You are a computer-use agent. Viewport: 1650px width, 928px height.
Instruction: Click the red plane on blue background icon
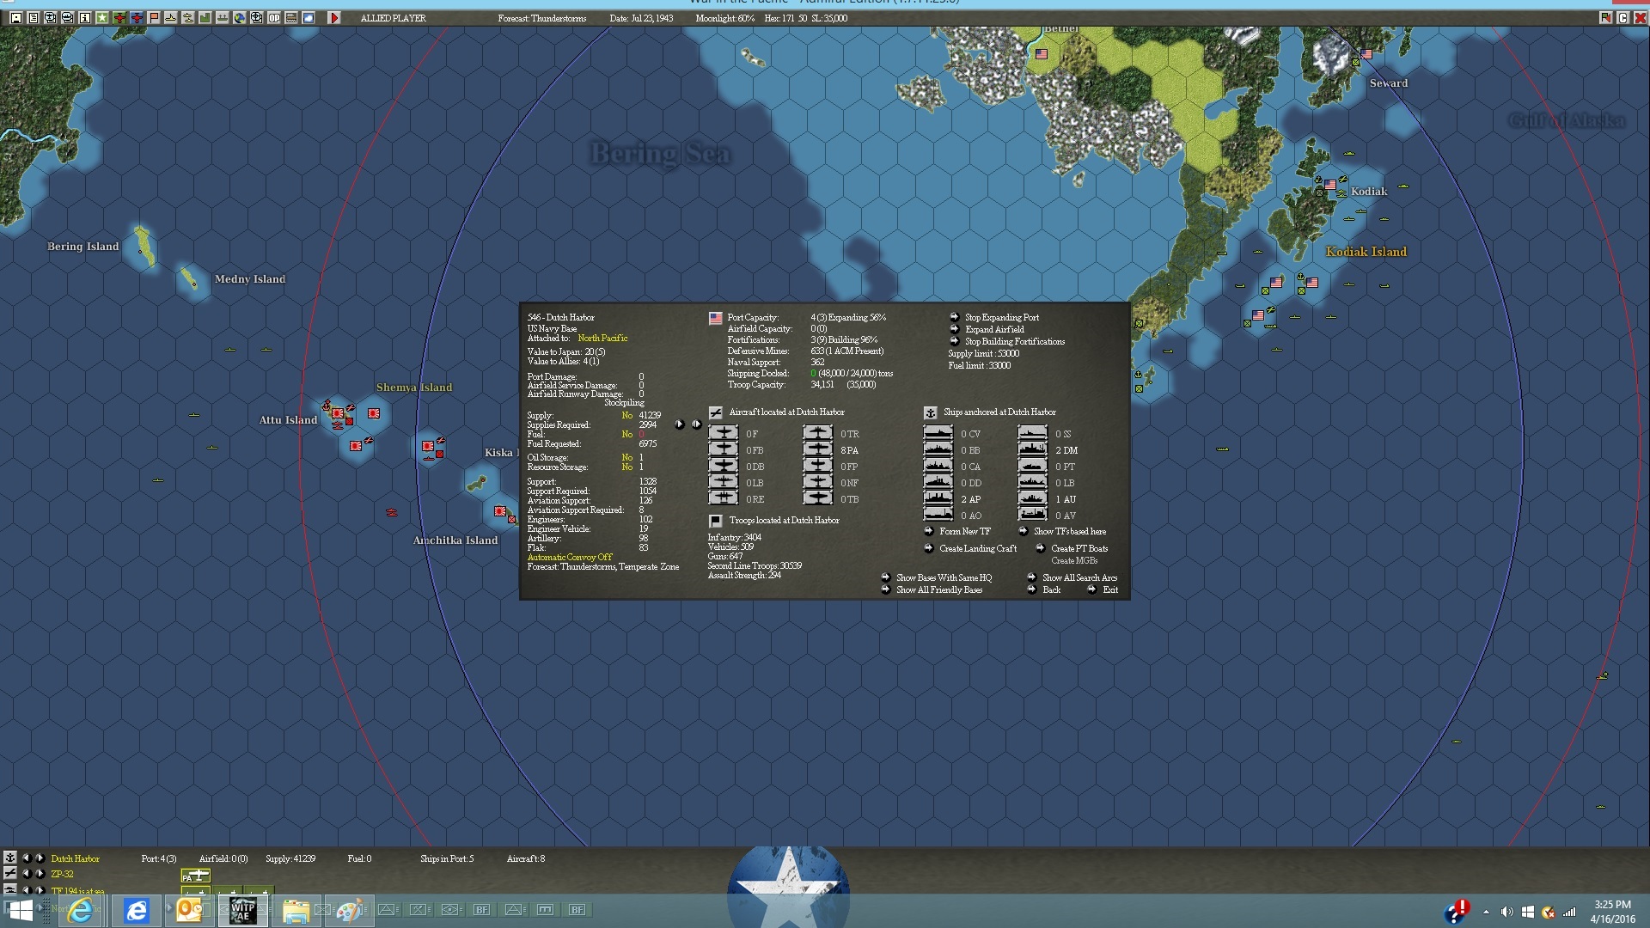pos(137,17)
